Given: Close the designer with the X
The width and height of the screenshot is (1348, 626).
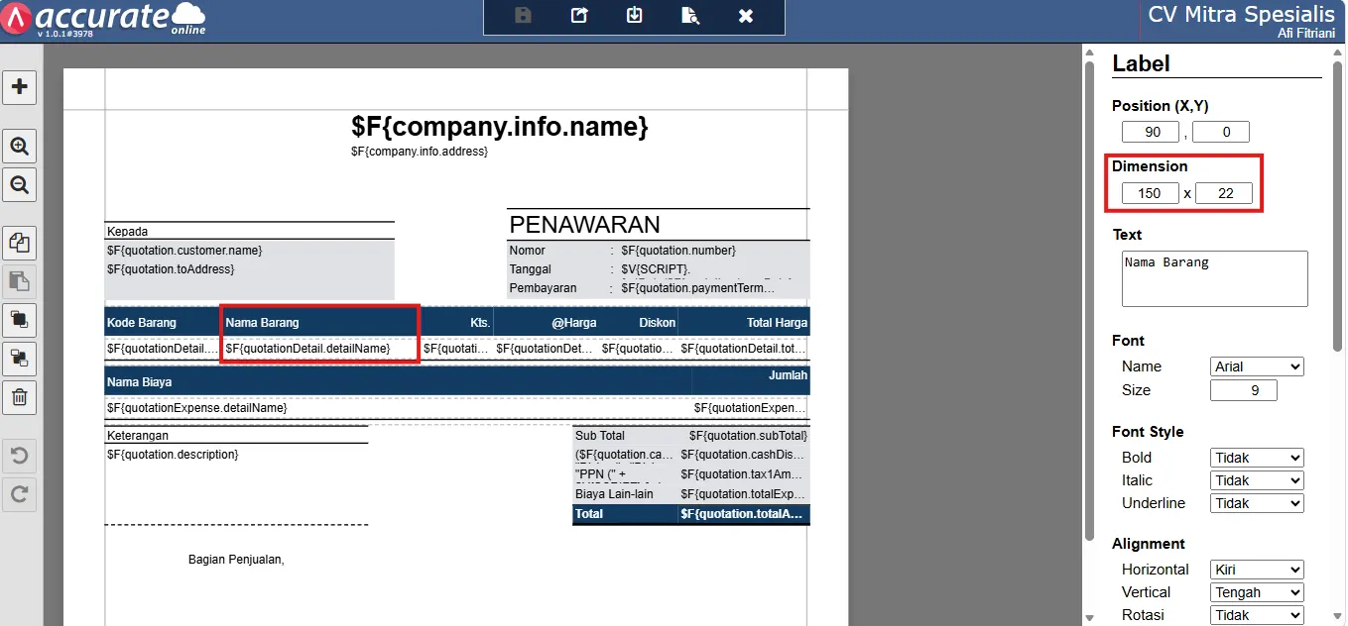Looking at the screenshot, I should tap(746, 16).
